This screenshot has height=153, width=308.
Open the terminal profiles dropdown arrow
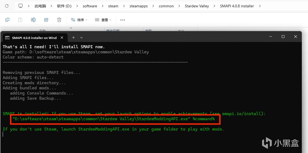point(81,38)
